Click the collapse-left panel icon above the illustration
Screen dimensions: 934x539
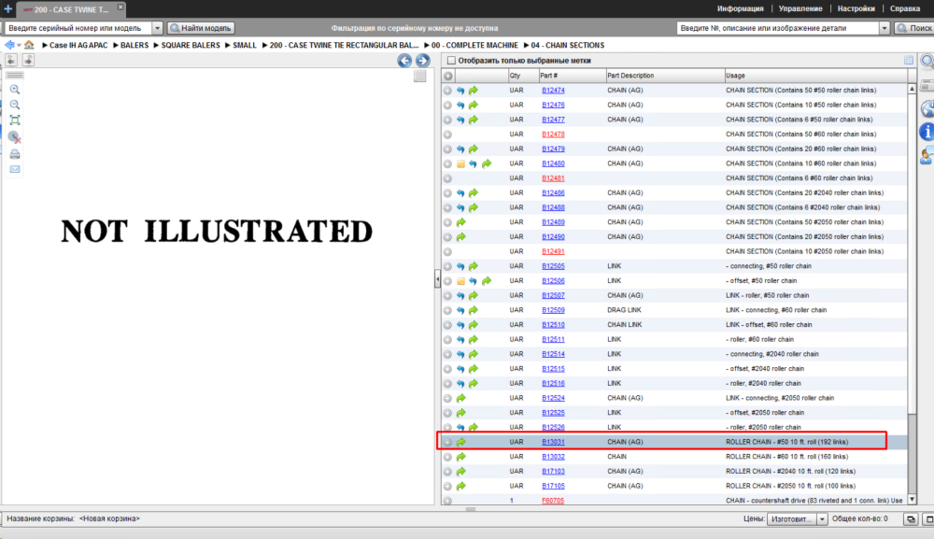pyautogui.click(x=11, y=60)
